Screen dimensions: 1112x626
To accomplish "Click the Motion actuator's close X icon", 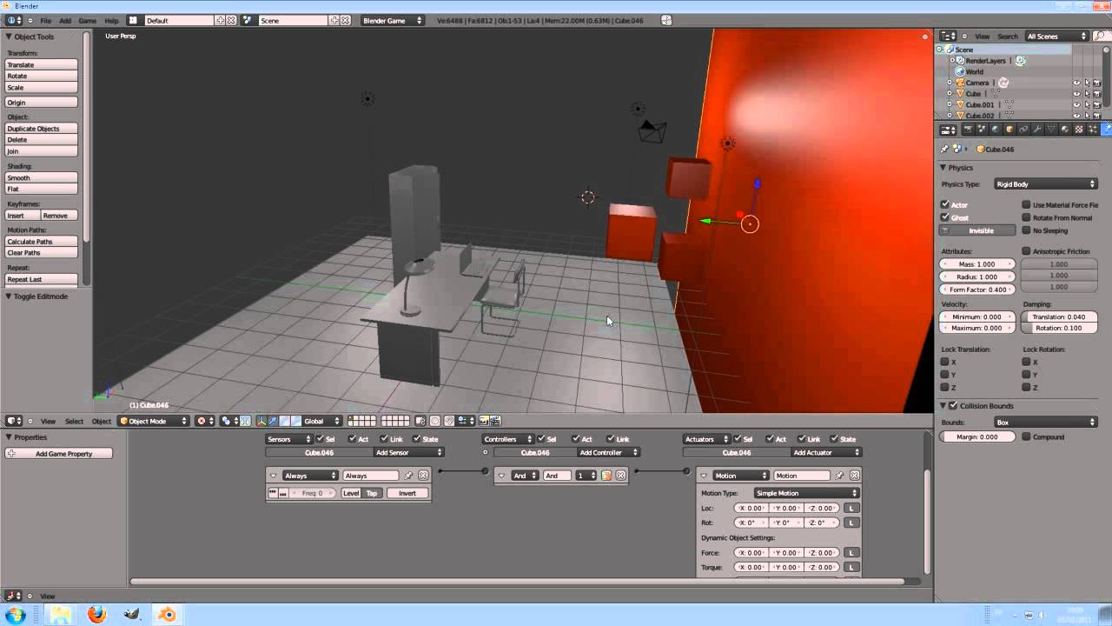I will point(855,476).
